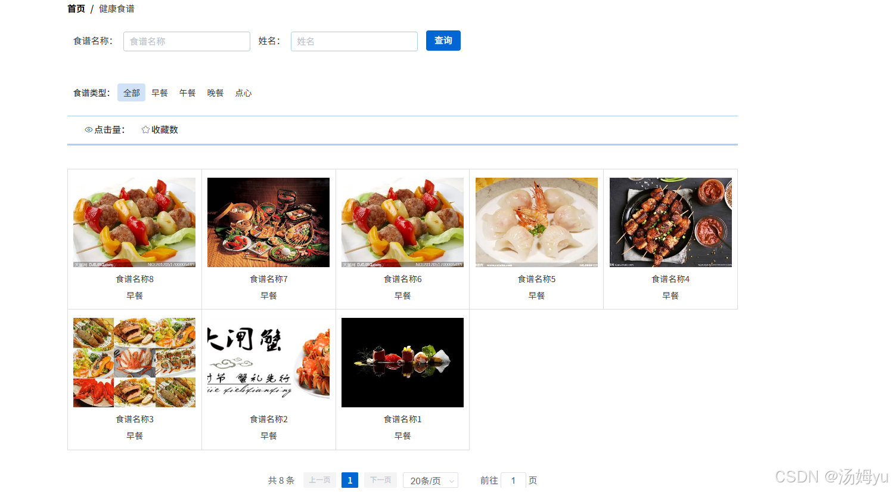Click the 食谱名称5 title text
Image resolution: width=891 pixels, height=492 pixels.
(x=537, y=279)
